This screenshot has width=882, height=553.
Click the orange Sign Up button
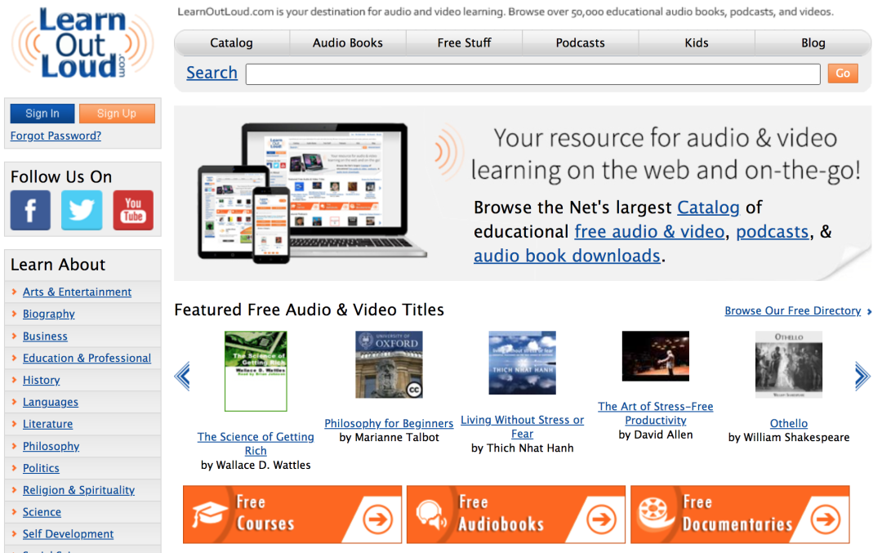click(117, 114)
